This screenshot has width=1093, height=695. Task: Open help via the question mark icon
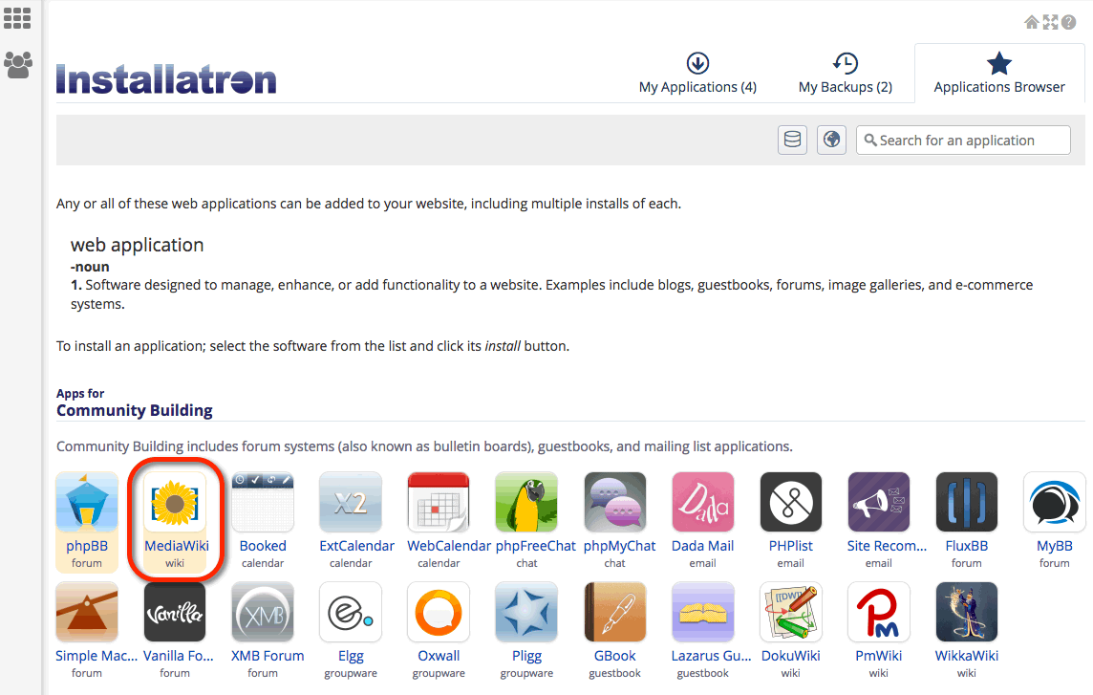(1068, 22)
